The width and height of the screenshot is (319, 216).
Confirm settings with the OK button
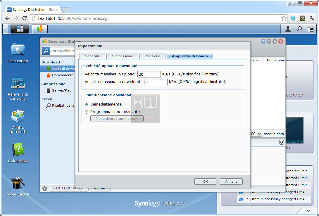[x=205, y=182]
